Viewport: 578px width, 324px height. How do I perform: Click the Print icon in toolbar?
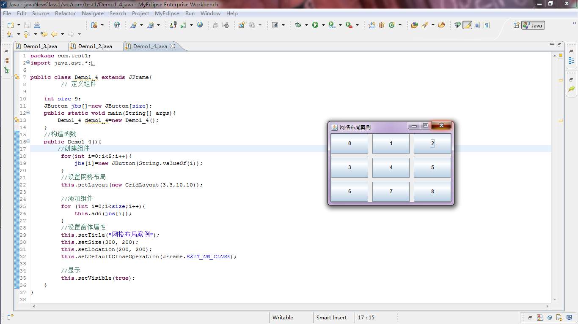coord(37,25)
